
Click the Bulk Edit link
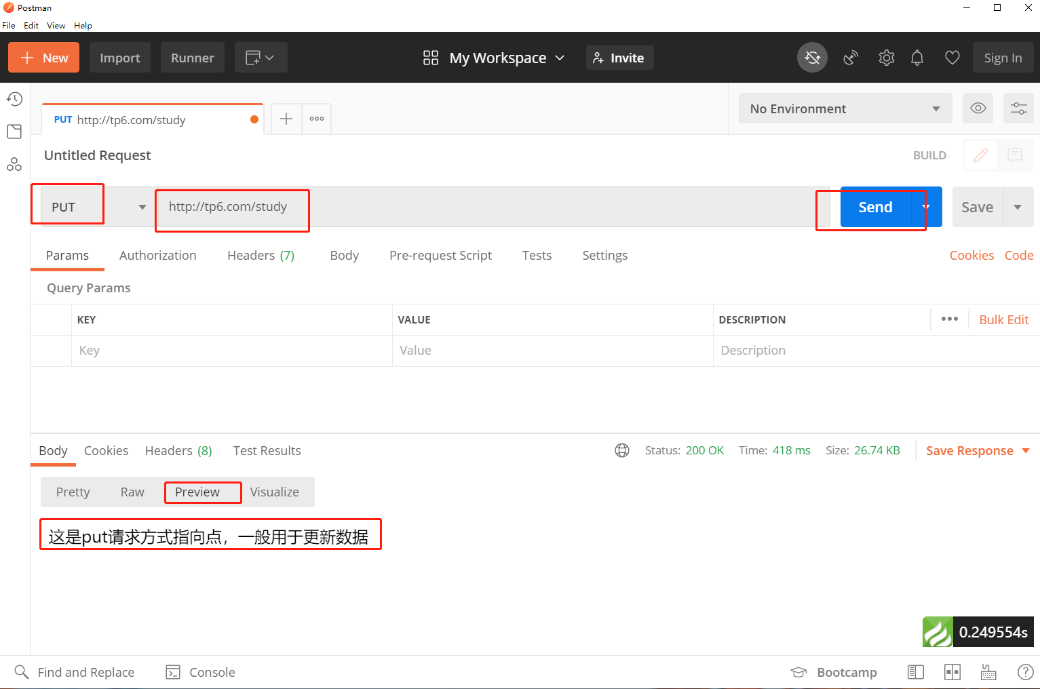(x=1004, y=319)
